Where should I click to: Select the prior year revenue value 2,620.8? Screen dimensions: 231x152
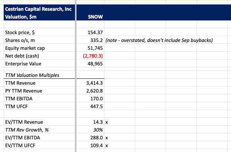point(94,91)
